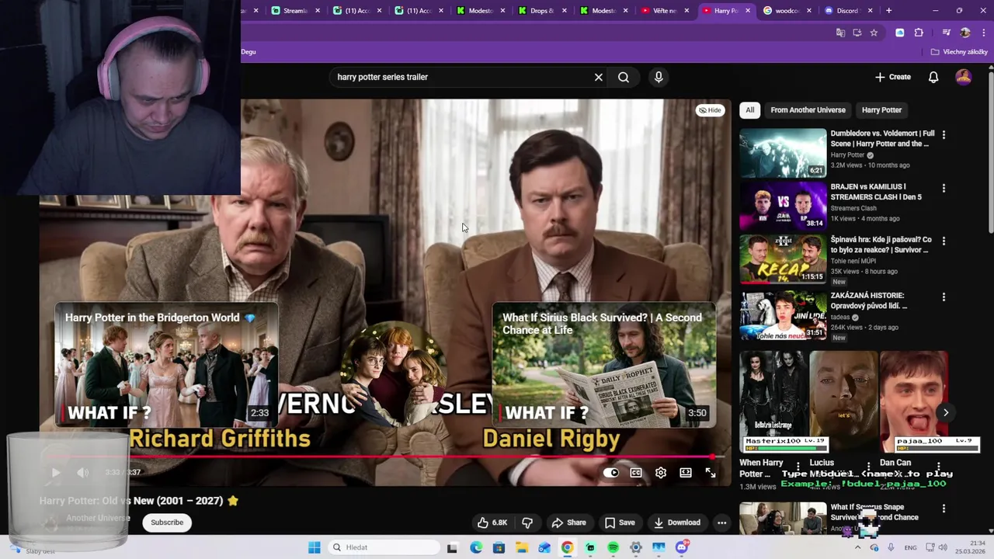This screenshot has width=994, height=559.
Task: Open Chrome extensions puzzle icon
Action: point(919,33)
